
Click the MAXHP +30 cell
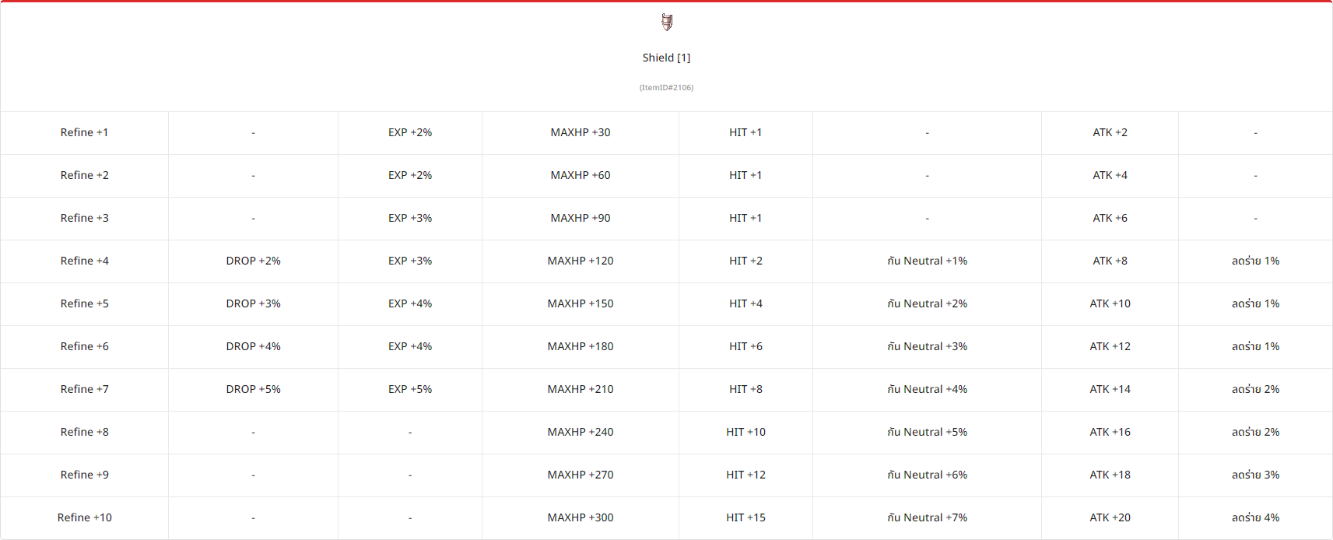point(581,132)
